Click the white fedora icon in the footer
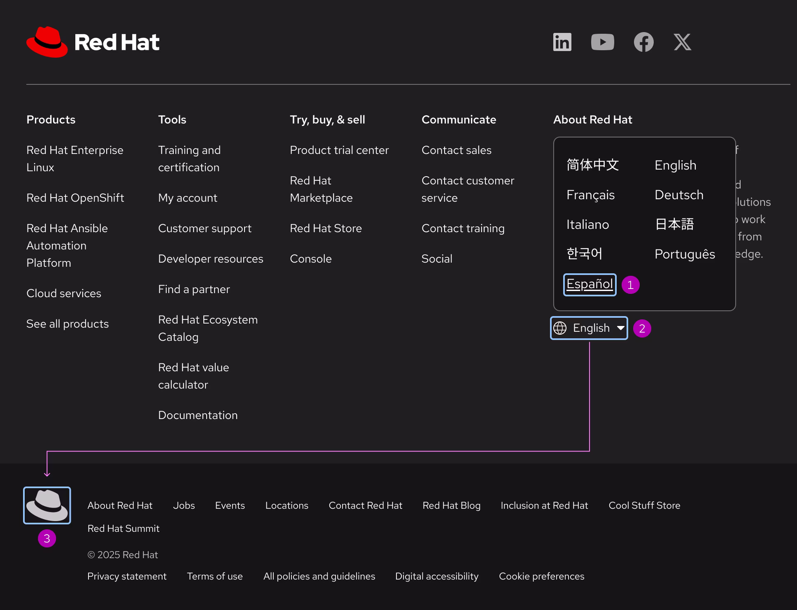797x610 pixels. coord(47,505)
